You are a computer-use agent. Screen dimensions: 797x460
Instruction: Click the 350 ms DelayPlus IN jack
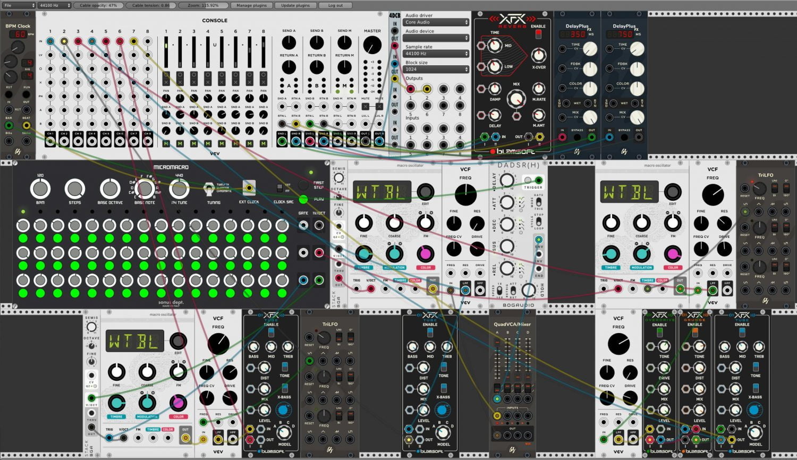click(562, 137)
